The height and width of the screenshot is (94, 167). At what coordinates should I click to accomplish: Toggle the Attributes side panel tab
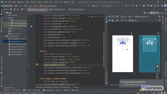pyautogui.click(x=163, y=20)
